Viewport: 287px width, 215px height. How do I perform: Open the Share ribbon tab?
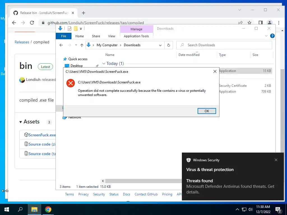tap(96, 36)
